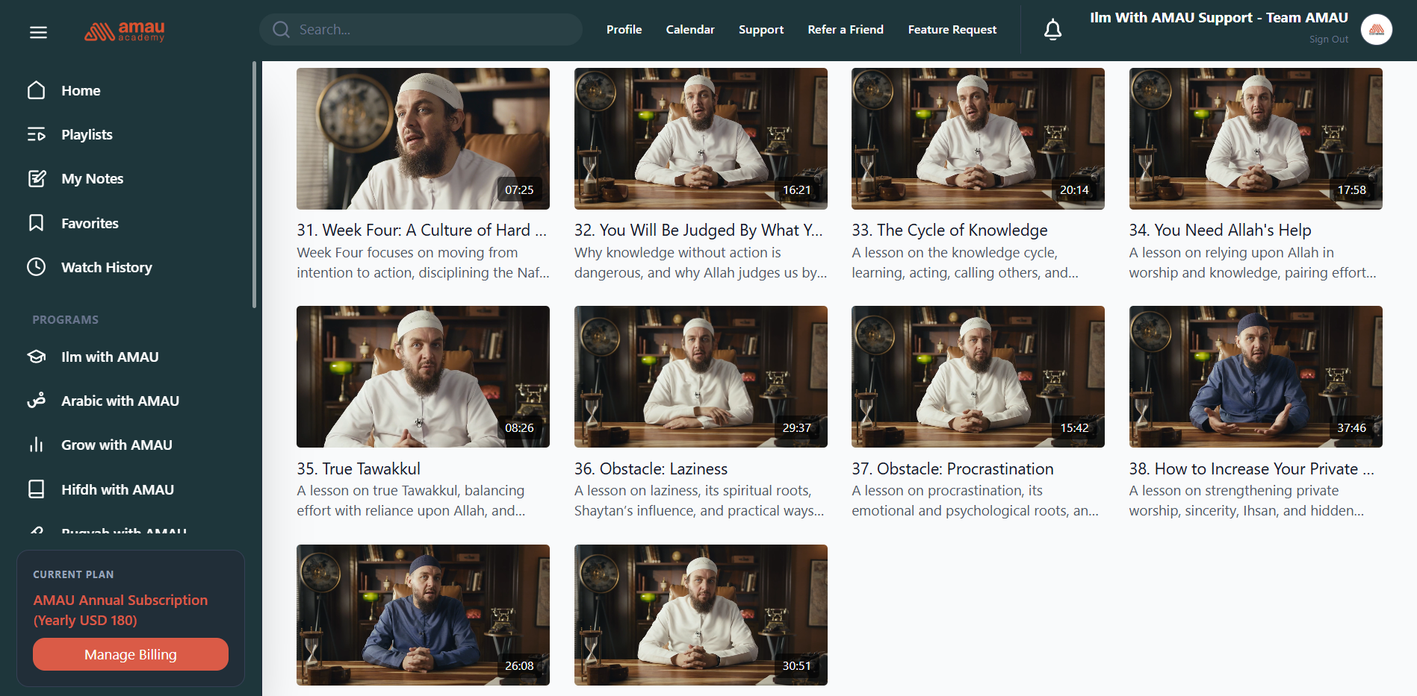Open the Obstacle: Laziness video thumbnail
Image resolution: width=1417 pixels, height=696 pixels.
(x=700, y=377)
